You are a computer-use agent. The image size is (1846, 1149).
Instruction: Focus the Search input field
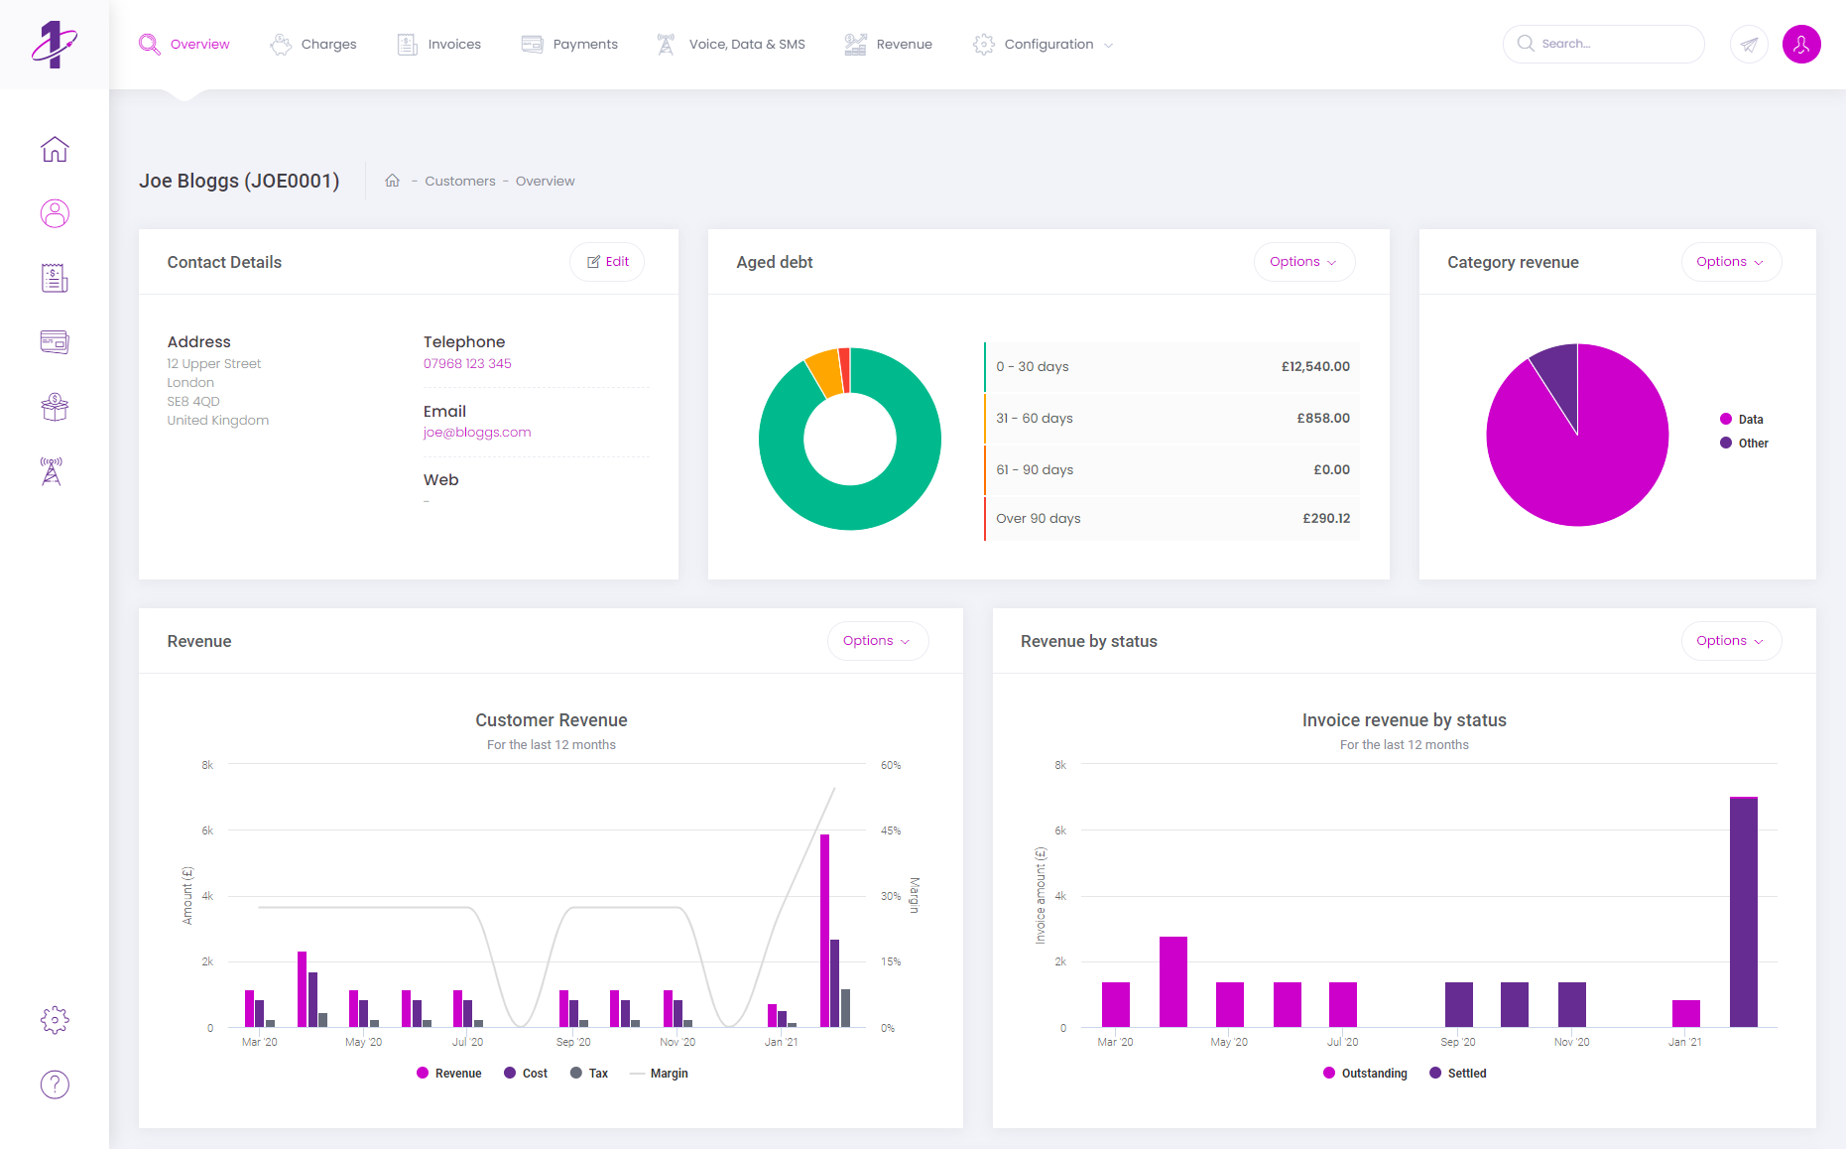pos(1603,44)
